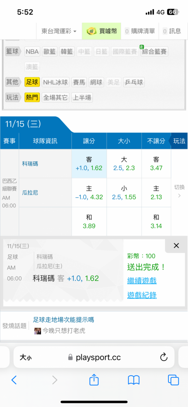Open Safari tabs overview icon

pos(173,380)
